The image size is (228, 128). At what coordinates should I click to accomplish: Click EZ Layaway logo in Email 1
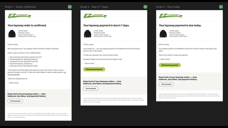point(19,16)
